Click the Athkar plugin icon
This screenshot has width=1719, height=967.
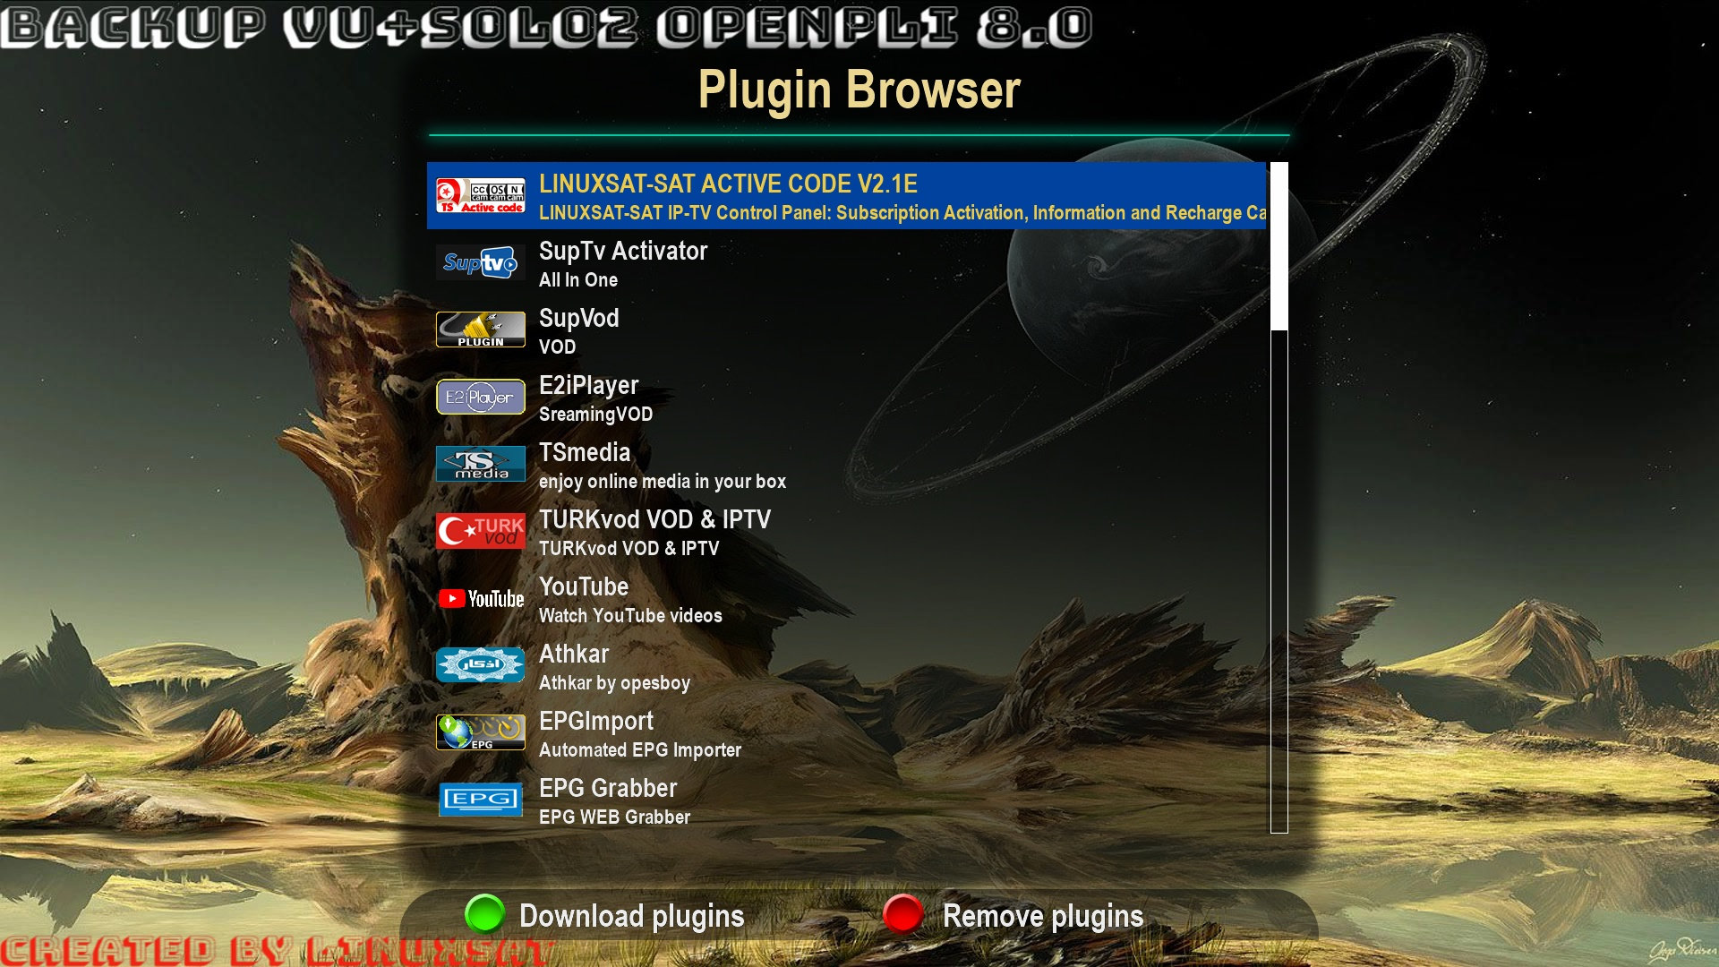click(x=480, y=665)
